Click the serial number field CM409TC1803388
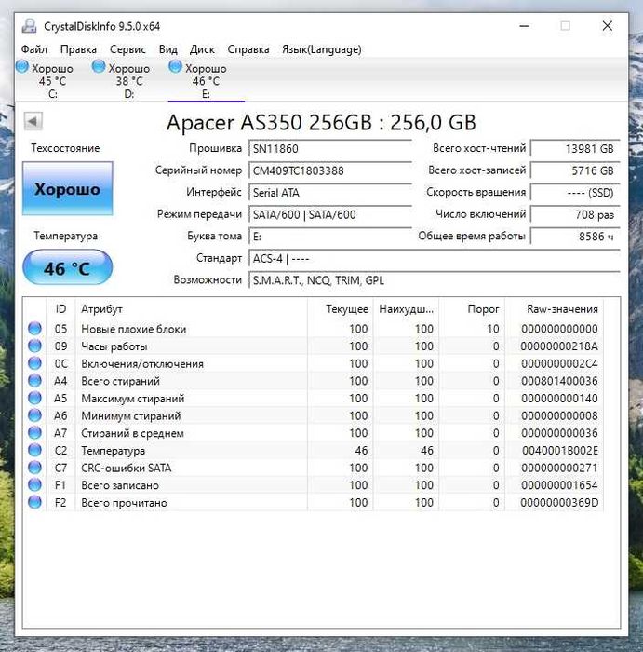Viewport: 643px width, 652px height. 330,170
